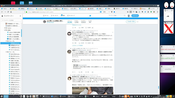Click the bookmark star in the address bar
This screenshot has height=98, width=175.
(x=114, y=12)
